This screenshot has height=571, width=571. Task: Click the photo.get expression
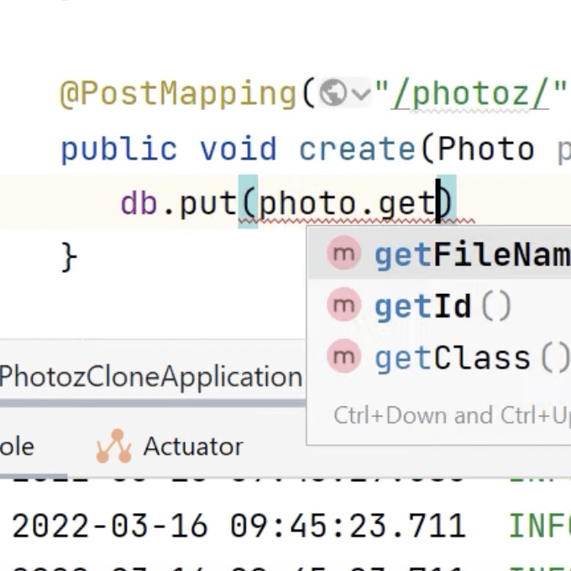tap(348, 204)
